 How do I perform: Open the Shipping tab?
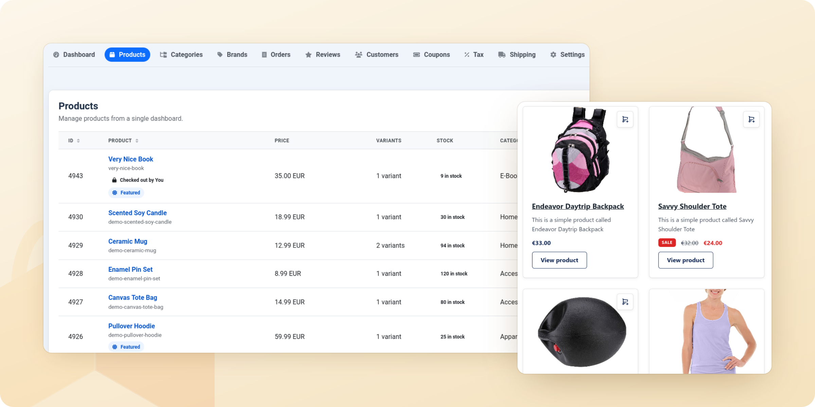[x=517, y=55]
